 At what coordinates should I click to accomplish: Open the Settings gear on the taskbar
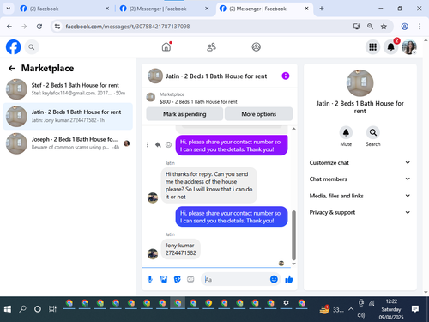pos(286,303)
